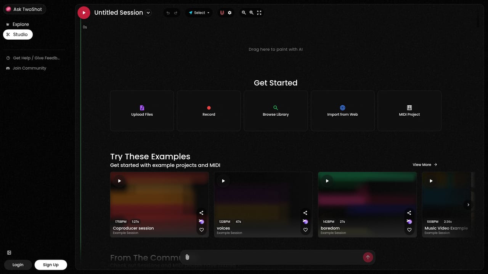The height and width of the screenshot is (274, 488).
Task: Open boredom example in AI remix
Action: 409,221
